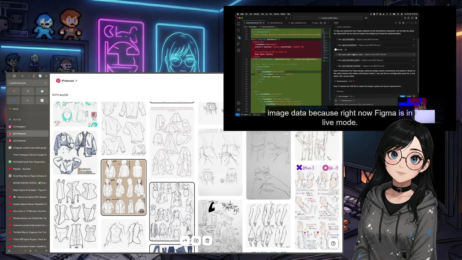This screenshot has height=260, width=462.
Task: Open the corset designs pin
Action: [x=75, y=214]
